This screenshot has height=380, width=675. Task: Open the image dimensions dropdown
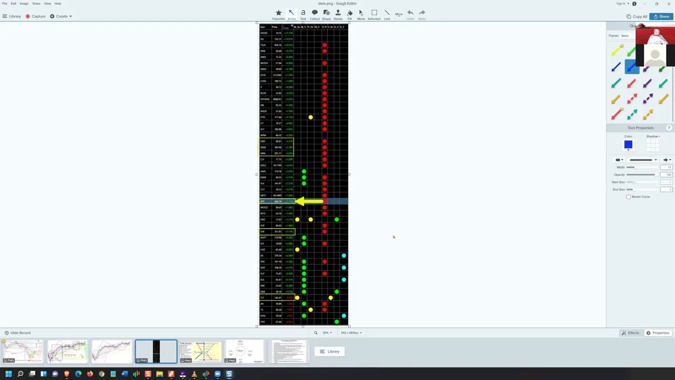pos(351,333)
